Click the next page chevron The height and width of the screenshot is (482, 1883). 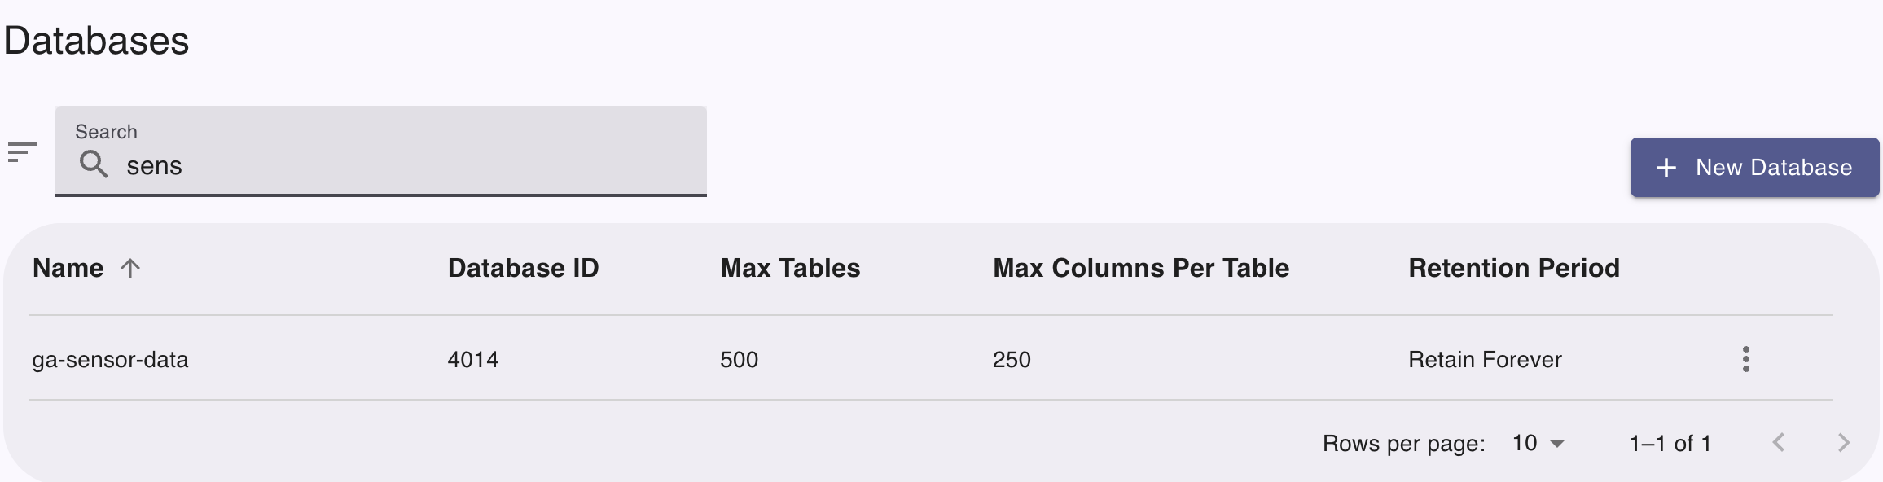point(1844,443)
